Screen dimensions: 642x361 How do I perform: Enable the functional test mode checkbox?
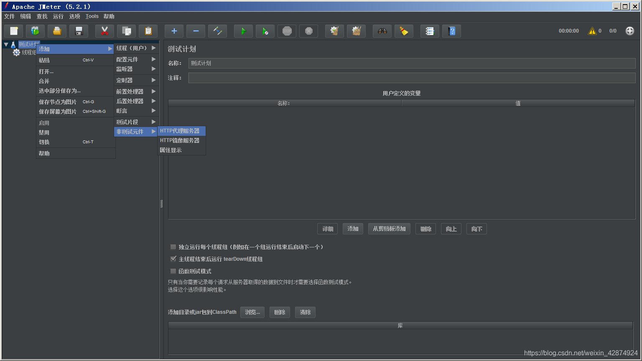(173, 271)
